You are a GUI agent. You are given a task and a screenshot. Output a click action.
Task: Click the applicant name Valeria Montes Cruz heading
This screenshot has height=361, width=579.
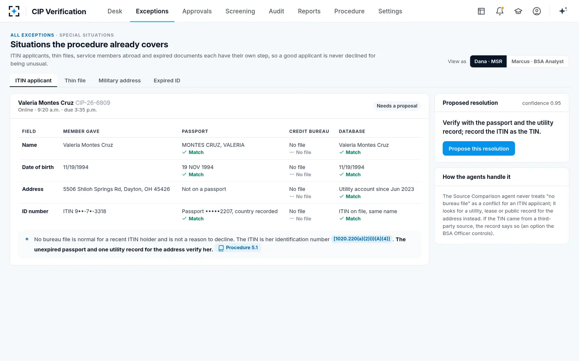pyautogui.click(x=46, y=103)
